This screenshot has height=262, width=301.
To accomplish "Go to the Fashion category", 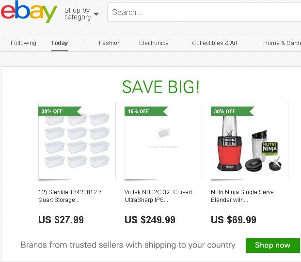I will tap(110, 43).
